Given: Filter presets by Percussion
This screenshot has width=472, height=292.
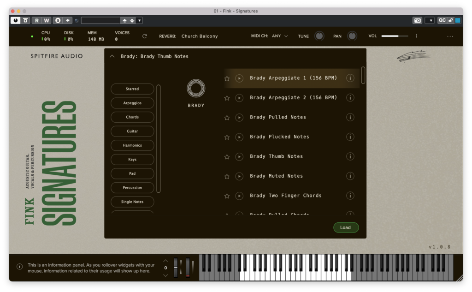Looking at the screenshot, I should 132,188.
